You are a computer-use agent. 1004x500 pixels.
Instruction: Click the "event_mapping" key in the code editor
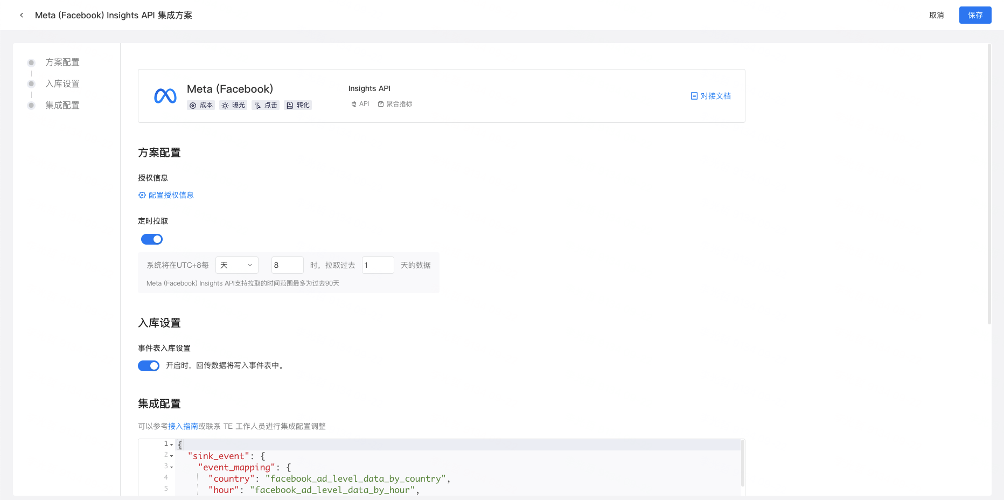coord(236,467)
